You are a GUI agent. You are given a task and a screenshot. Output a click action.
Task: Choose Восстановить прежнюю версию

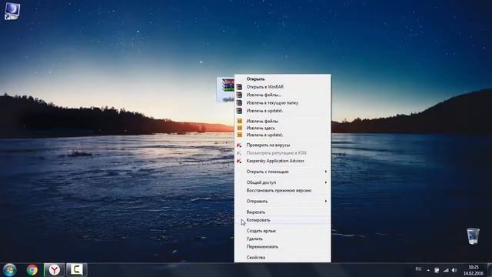click(x=282, y=190)
